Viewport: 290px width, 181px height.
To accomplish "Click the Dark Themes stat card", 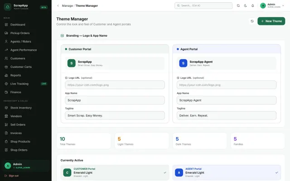I will pyautogui.click(x=199, y=141).
